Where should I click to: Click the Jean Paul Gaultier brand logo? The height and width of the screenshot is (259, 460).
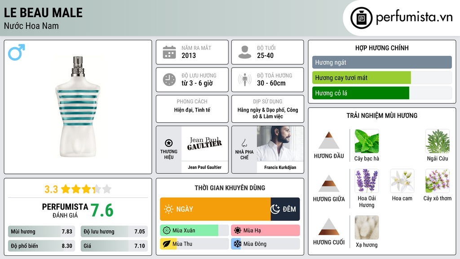click(204, 143)
